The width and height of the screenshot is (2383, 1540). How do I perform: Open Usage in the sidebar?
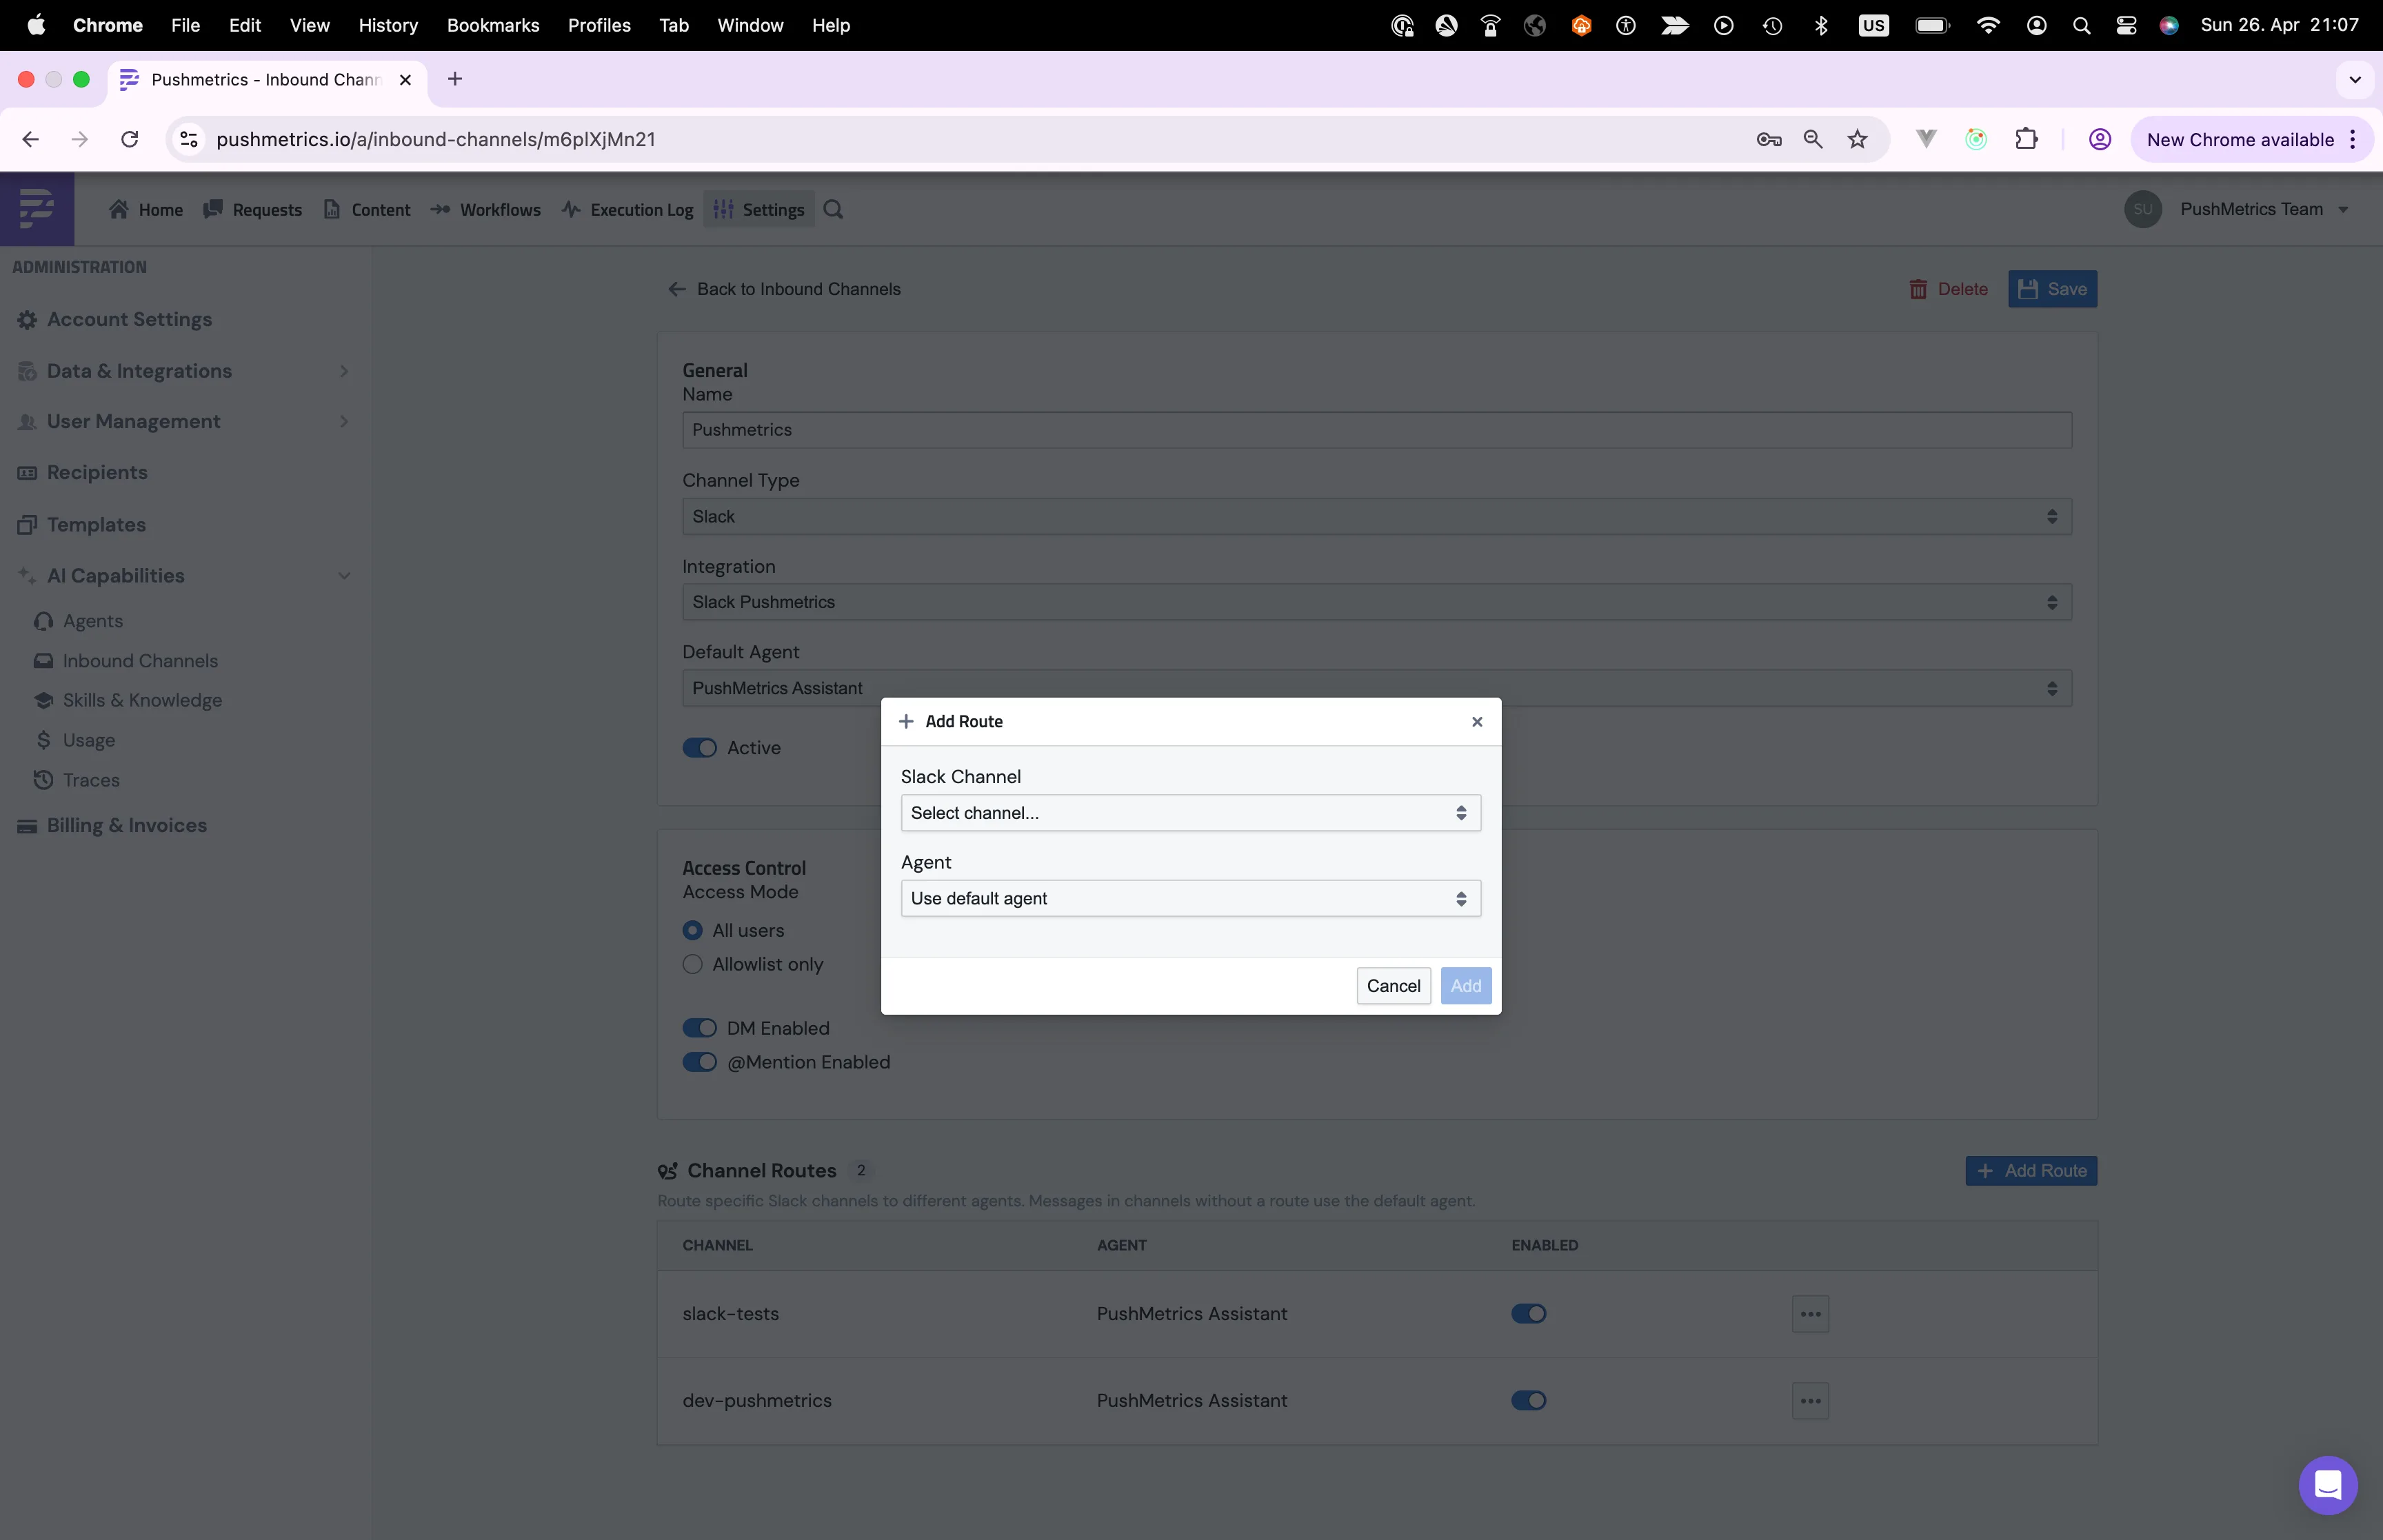click(75, 740)
